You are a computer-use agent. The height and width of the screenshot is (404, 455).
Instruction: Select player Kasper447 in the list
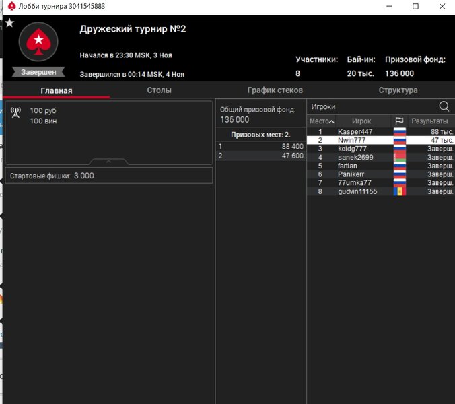coord(354,132)
